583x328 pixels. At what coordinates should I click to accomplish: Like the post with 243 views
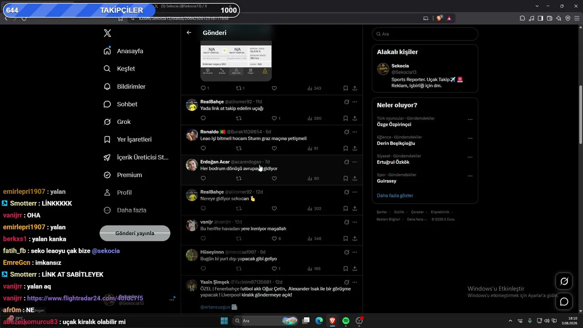pyautogui.click(x=274, y=88)
